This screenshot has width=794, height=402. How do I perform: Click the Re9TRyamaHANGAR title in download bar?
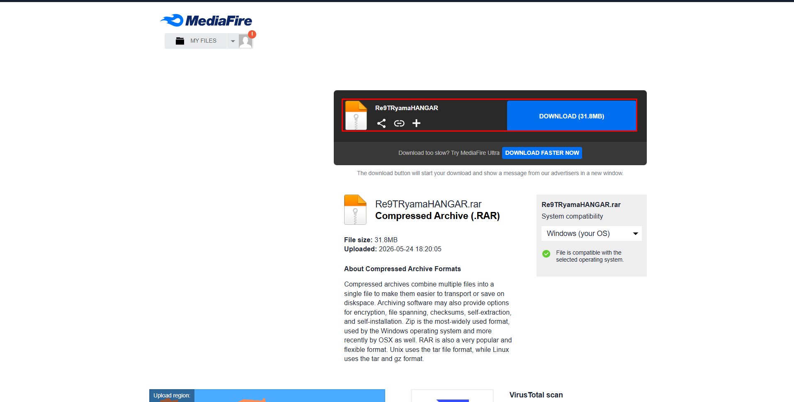pos(406,108)
